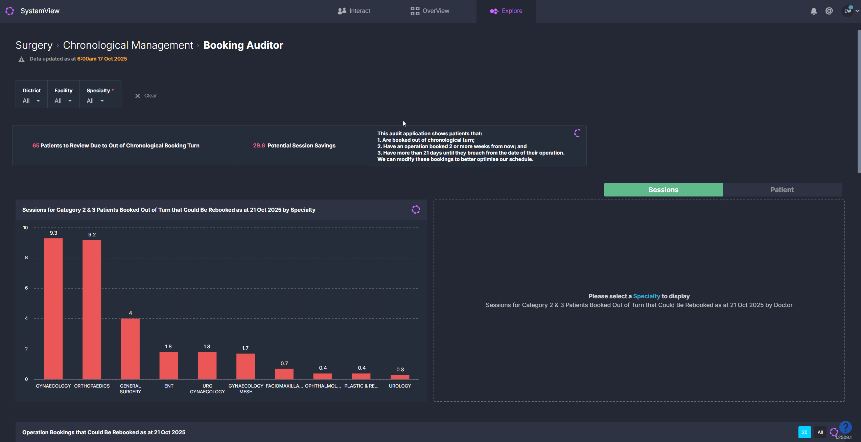Expand the Specialty filter dropdown

coord(95,101)
